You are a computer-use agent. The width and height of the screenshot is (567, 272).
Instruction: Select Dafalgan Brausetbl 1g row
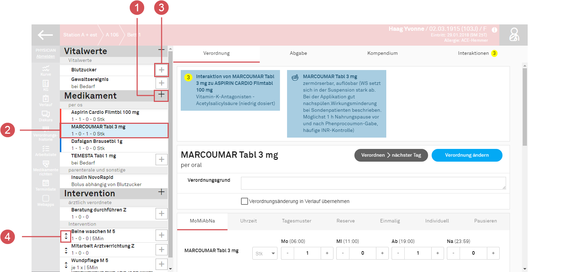click(114, 145)
